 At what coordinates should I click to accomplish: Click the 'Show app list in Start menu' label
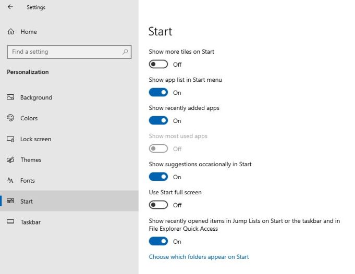(x=186, y=80)
